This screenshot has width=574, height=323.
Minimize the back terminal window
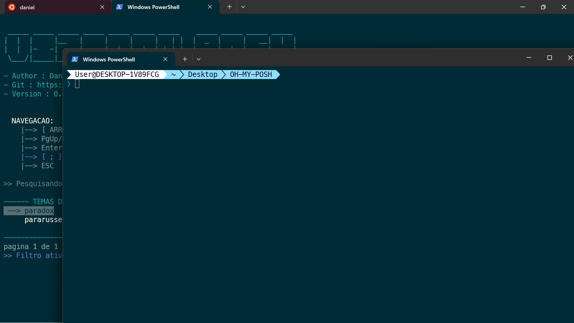click(523, 7)
